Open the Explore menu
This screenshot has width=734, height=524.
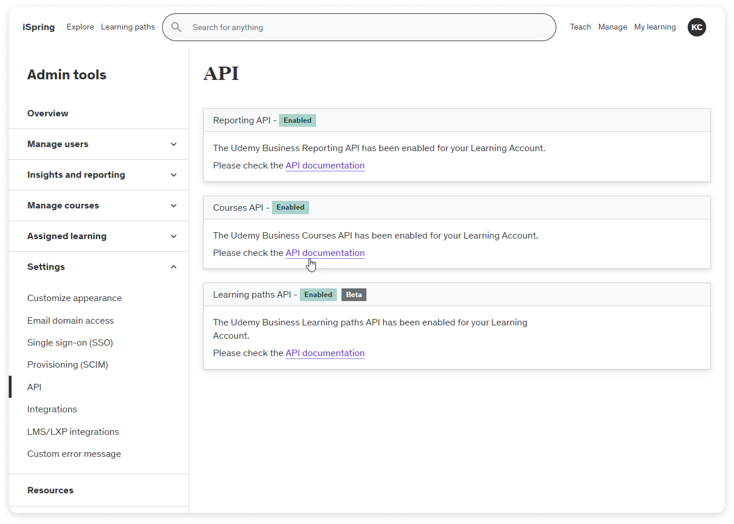tap(80, 27)
